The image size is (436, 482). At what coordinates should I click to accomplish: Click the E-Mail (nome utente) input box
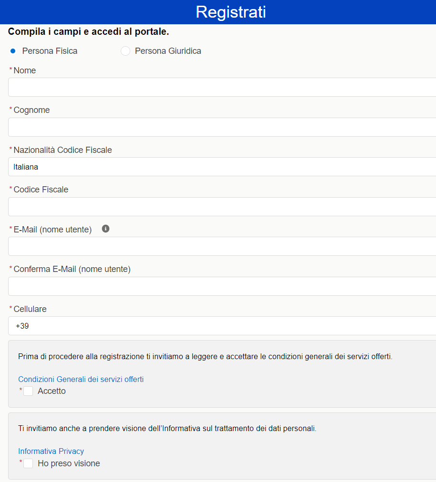(x=222, y=246)
